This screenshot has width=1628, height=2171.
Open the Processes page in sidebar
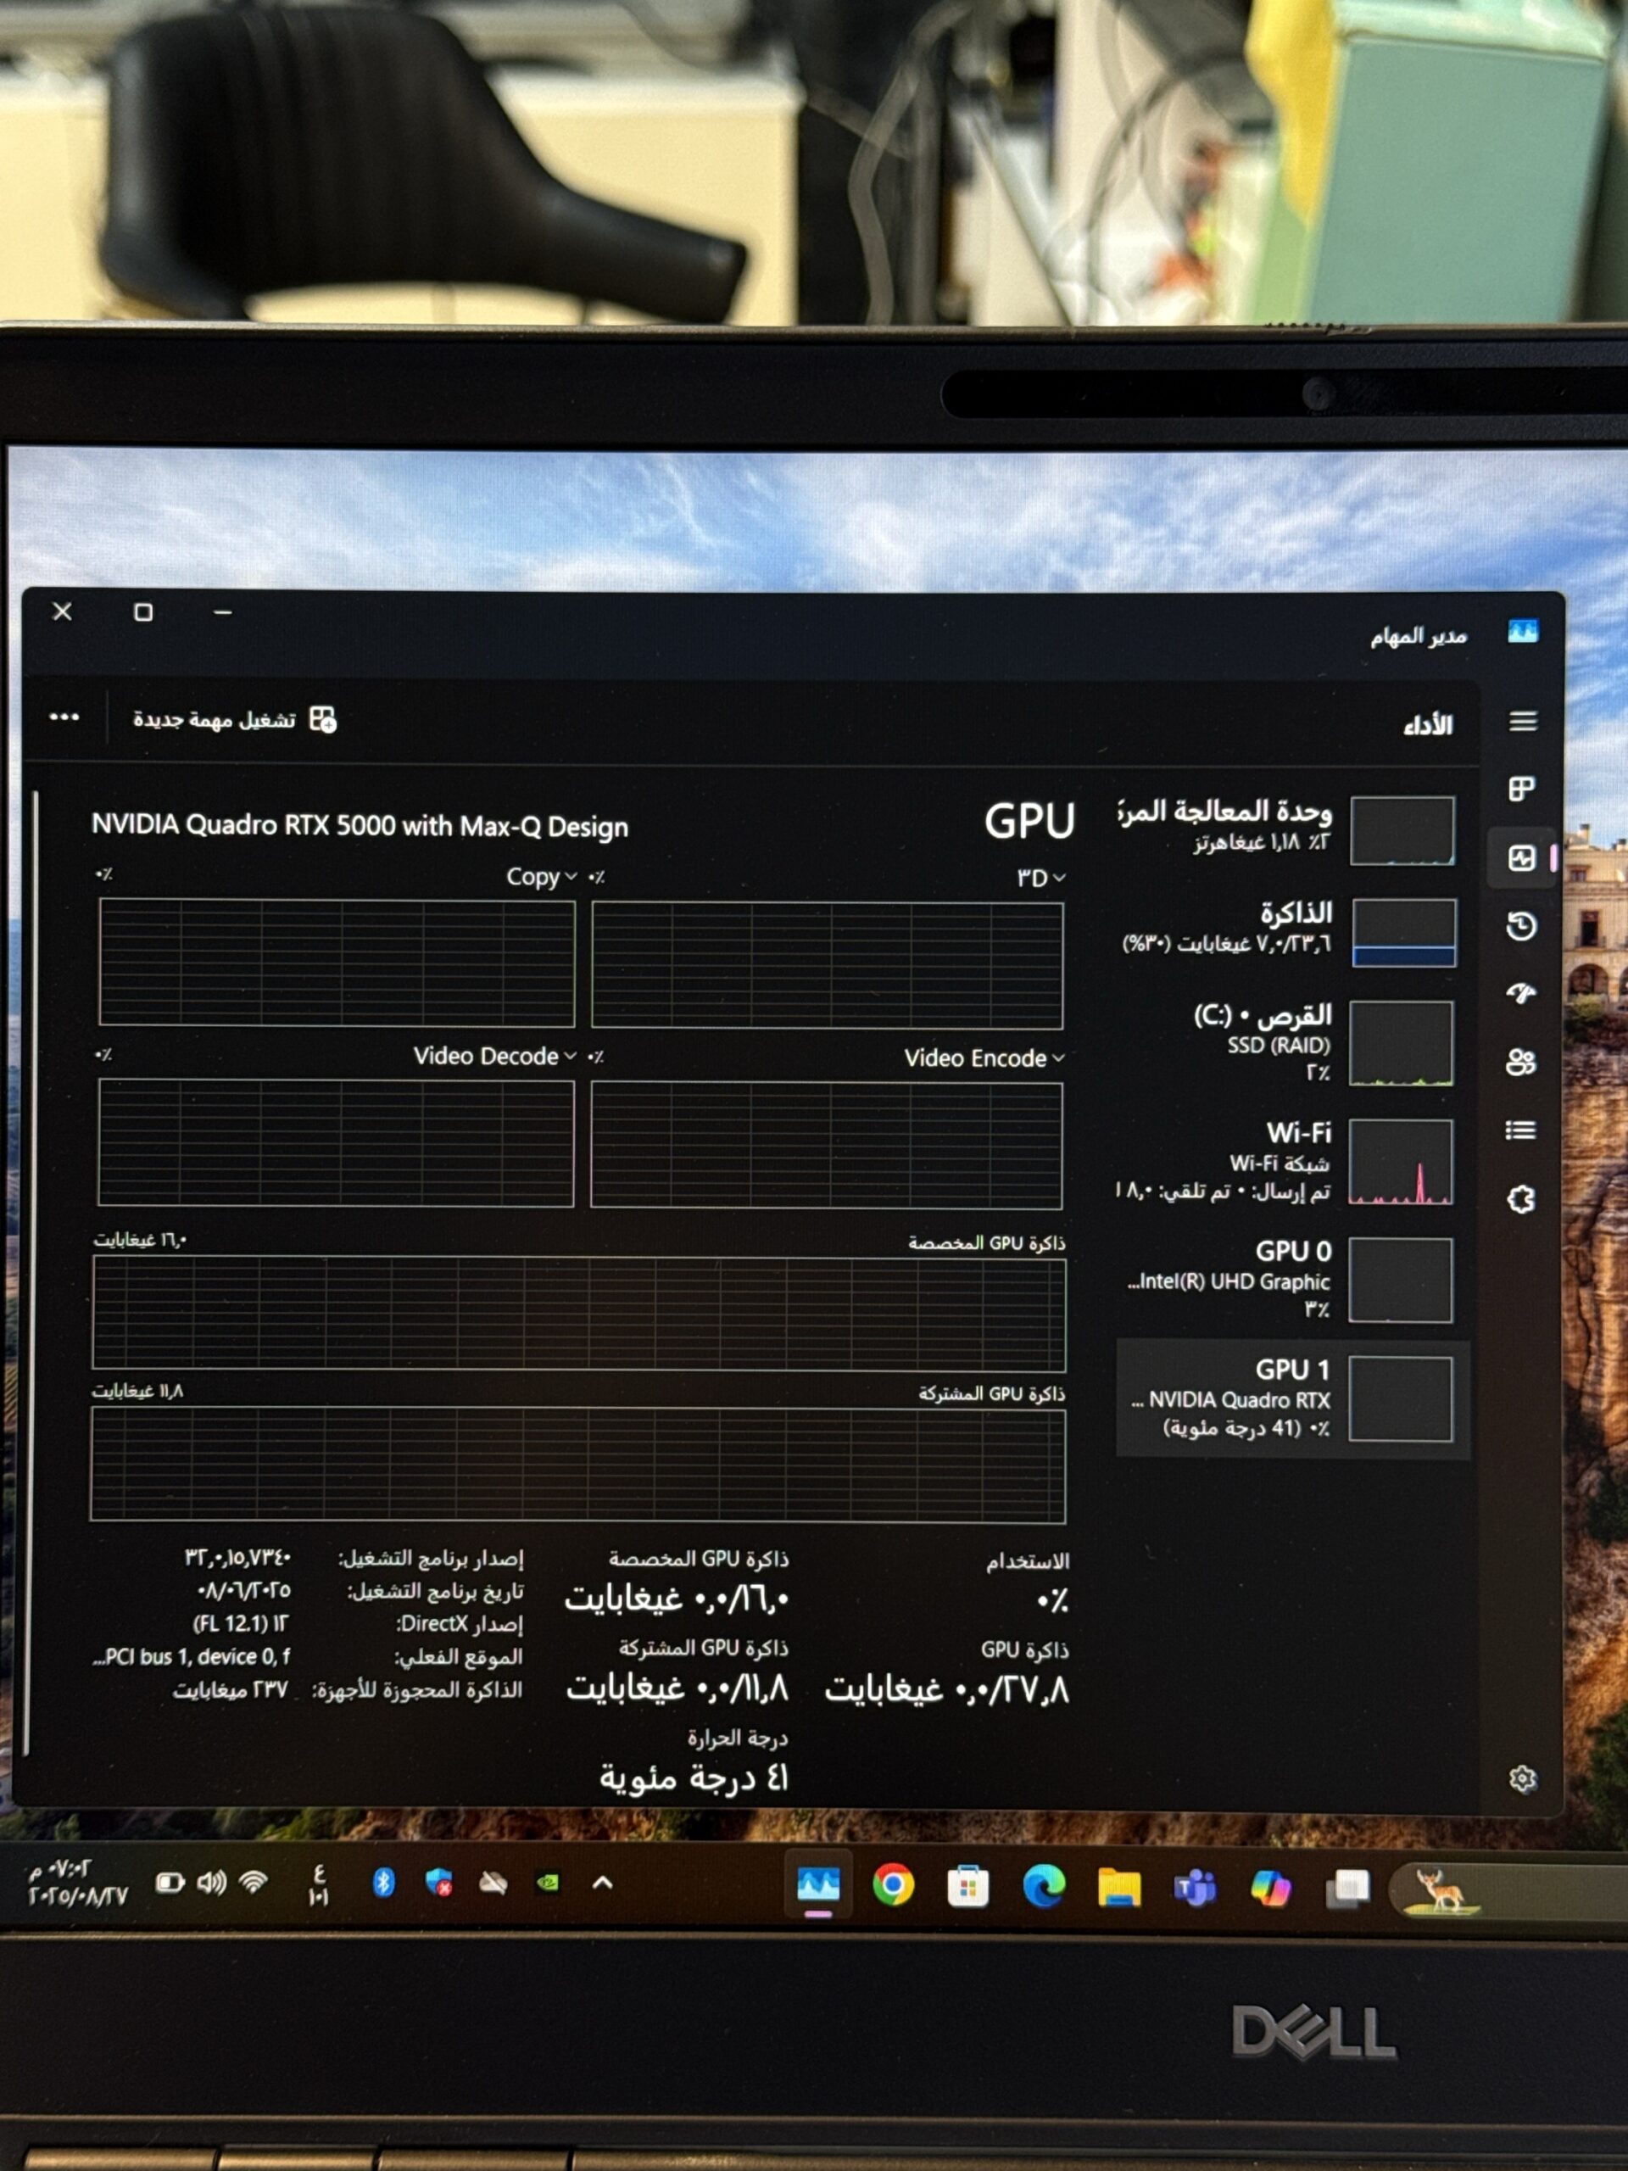coord(1522,789)
